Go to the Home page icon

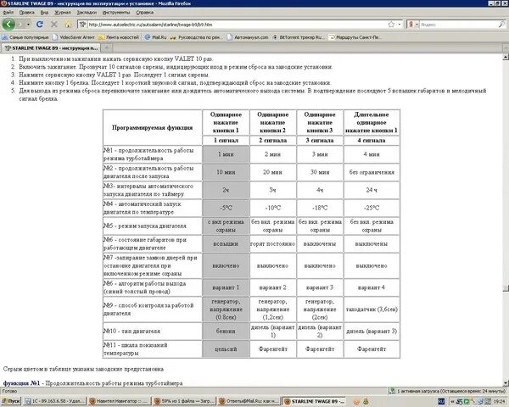(68, 25)
